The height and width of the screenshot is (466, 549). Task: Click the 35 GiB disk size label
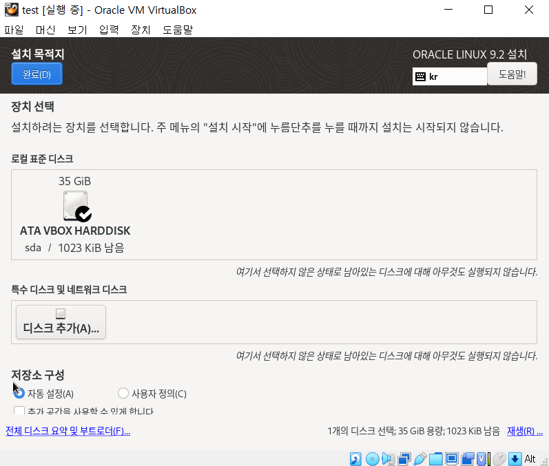coord(74,181)
